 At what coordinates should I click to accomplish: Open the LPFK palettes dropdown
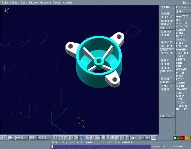[183, 12]
